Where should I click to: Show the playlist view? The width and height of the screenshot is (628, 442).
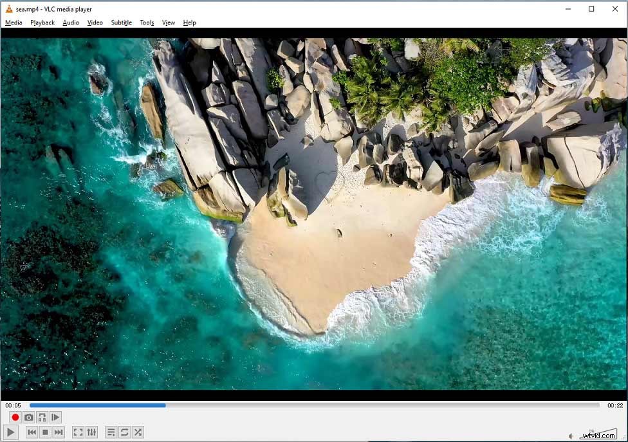110,432
